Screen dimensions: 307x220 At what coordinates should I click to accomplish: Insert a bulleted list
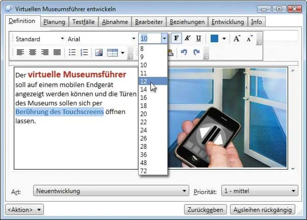72,52
